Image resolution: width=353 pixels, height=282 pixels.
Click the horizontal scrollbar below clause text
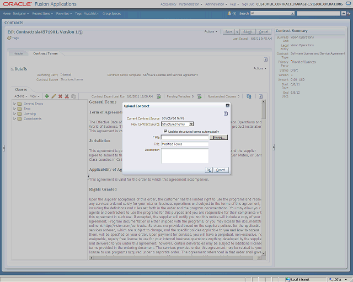pyautogui.click(x=175, y=258)
